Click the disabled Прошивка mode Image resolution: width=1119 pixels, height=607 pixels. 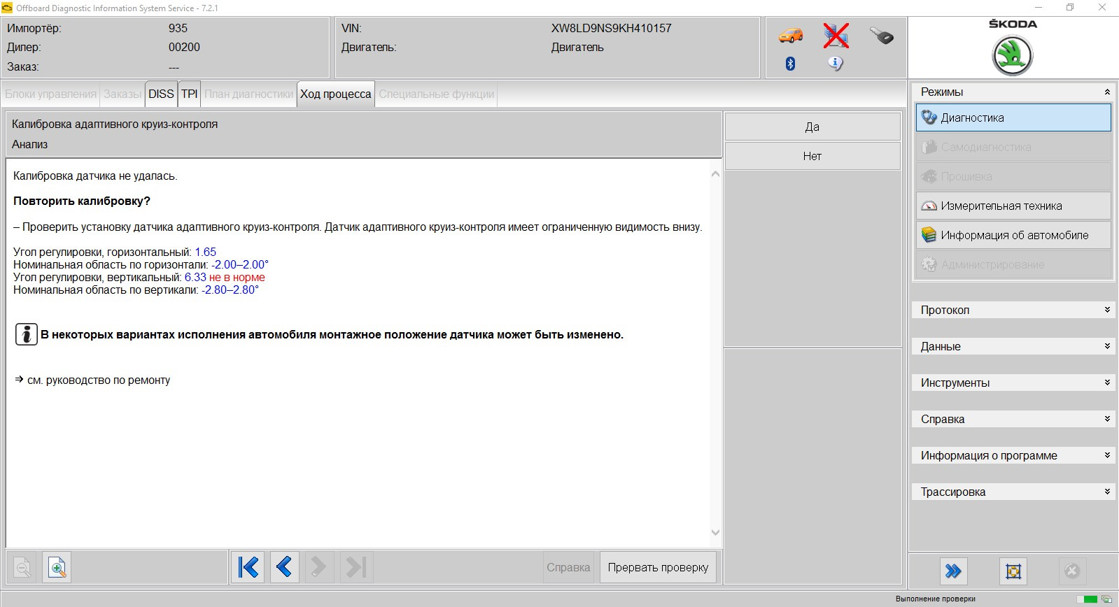(x=1013, y=176)
